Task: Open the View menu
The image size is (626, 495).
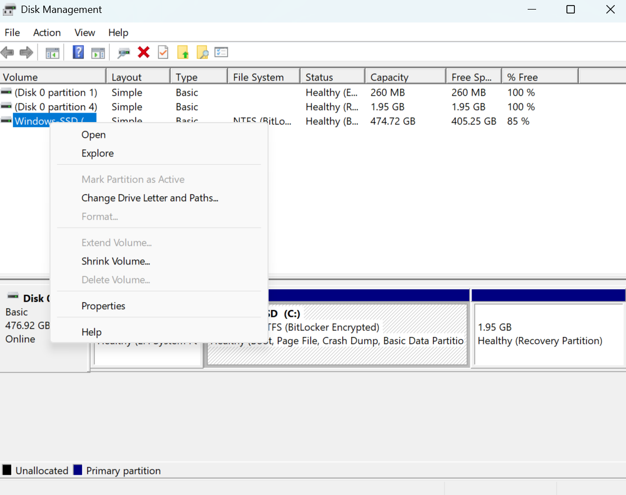Action: point(85,33)
